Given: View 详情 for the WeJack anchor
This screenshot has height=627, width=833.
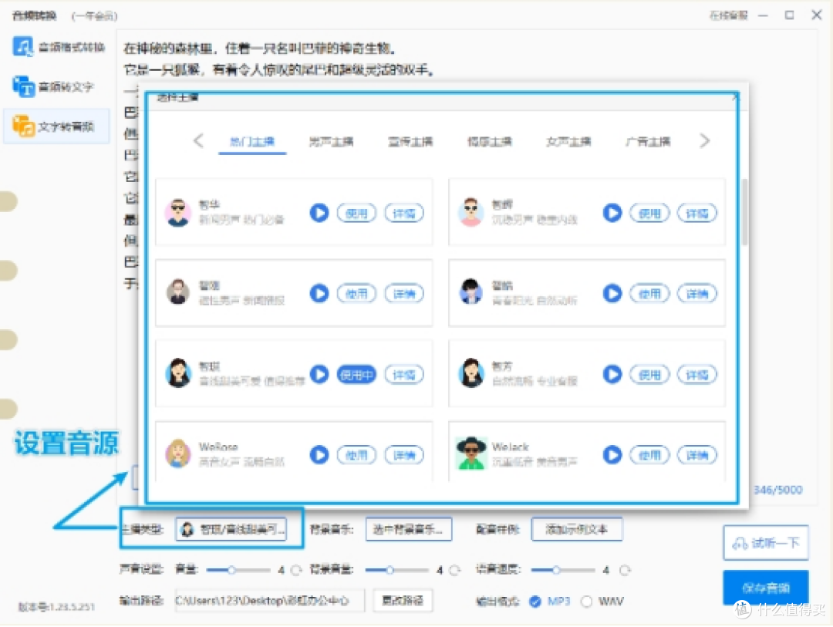Looking at the screenshot, I should click(x=697, y=455).
